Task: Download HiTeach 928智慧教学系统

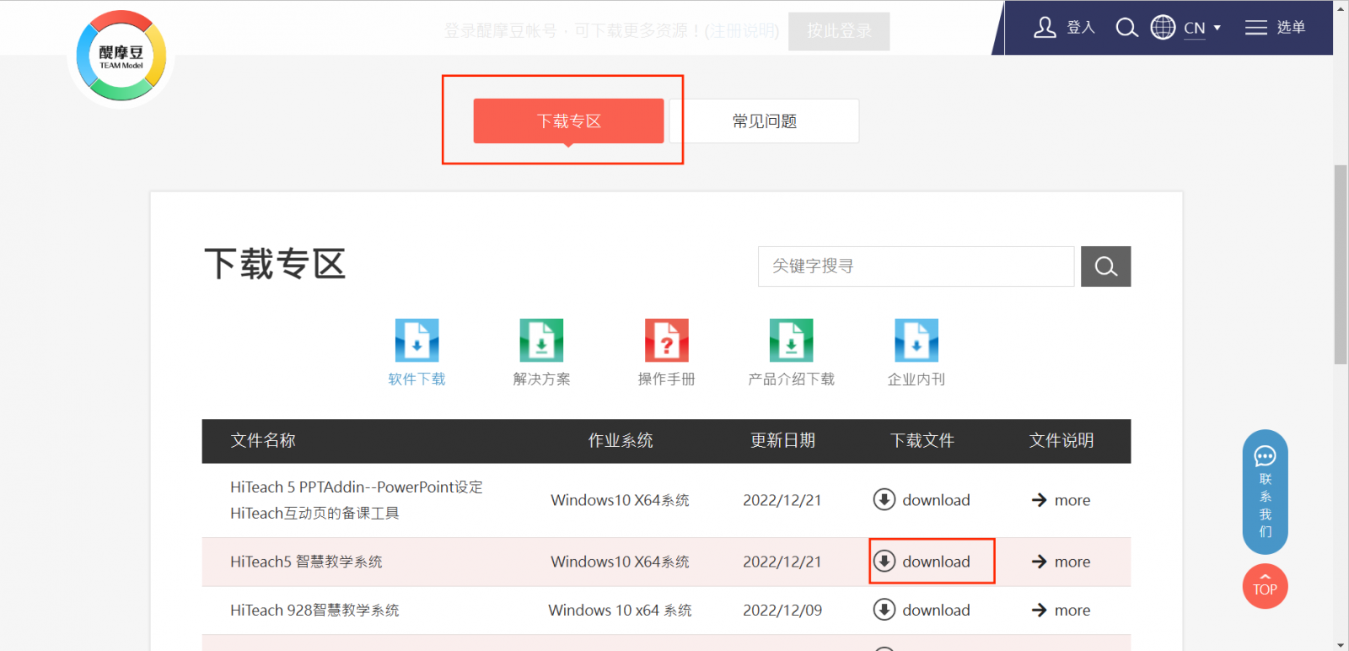Action: [923, 610]
